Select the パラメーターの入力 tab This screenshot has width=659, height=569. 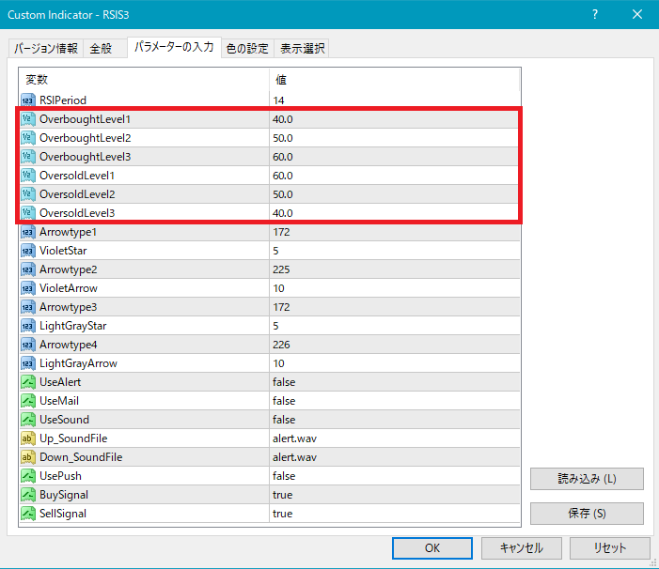click(x=174, y=47)
